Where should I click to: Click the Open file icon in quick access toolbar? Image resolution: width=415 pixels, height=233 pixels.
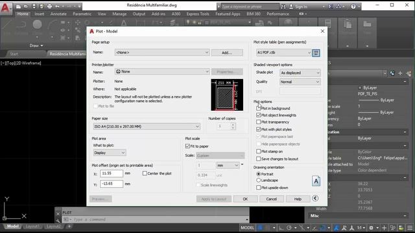[26, 6]
